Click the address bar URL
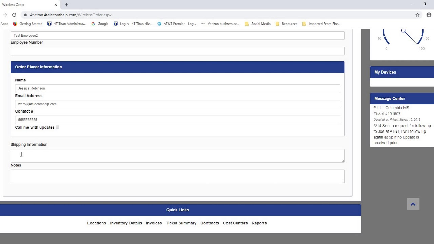Image resolution: width=434 pixels, height=244 pixels. (71, 15)
